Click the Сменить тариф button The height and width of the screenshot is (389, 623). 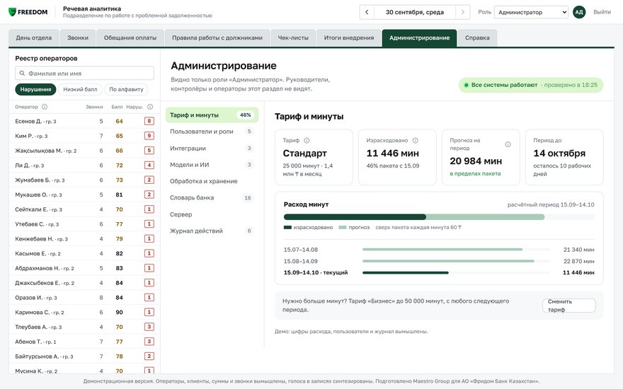(569, 306)
